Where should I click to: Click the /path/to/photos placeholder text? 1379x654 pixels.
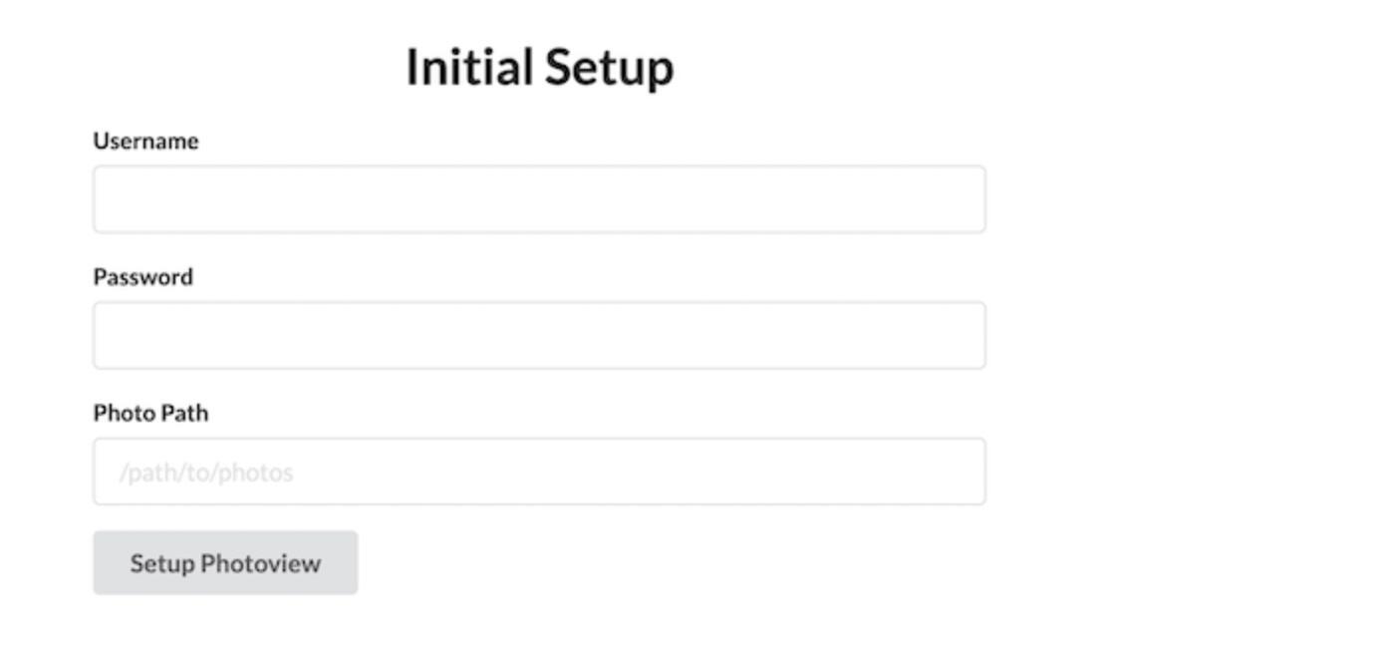point(206,473)
